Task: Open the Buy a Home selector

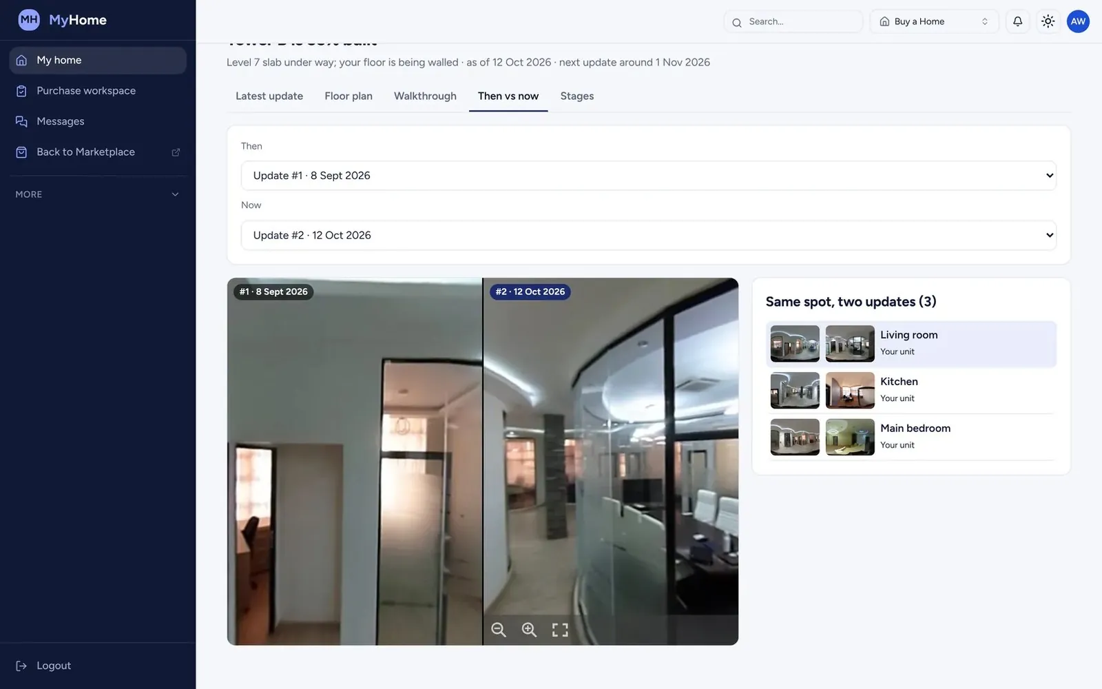Action: (934, 21)
